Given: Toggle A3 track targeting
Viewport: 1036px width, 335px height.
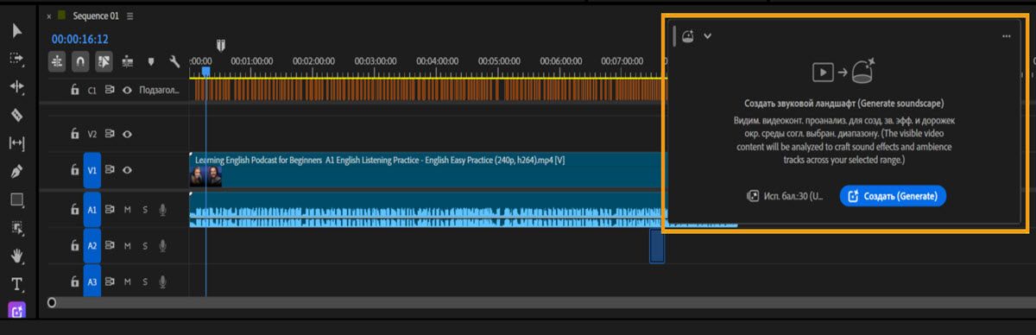Looking at the screenshot, I should point(92,281).
